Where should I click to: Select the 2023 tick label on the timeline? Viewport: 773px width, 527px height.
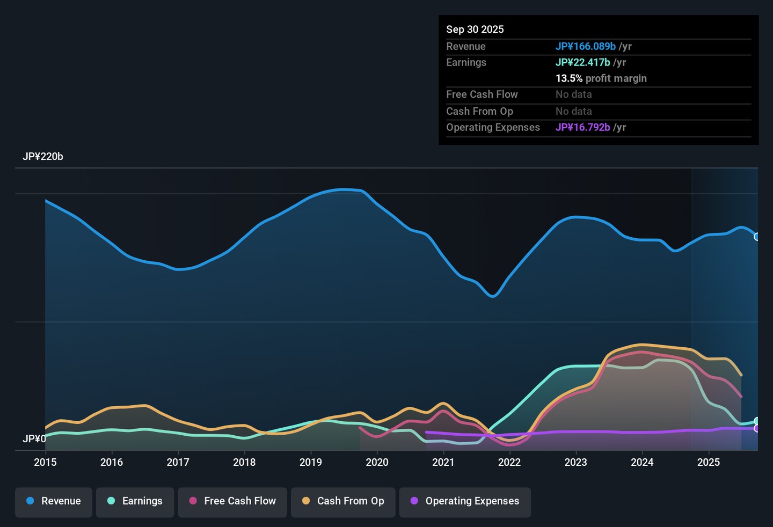click(x=575, y=462)
